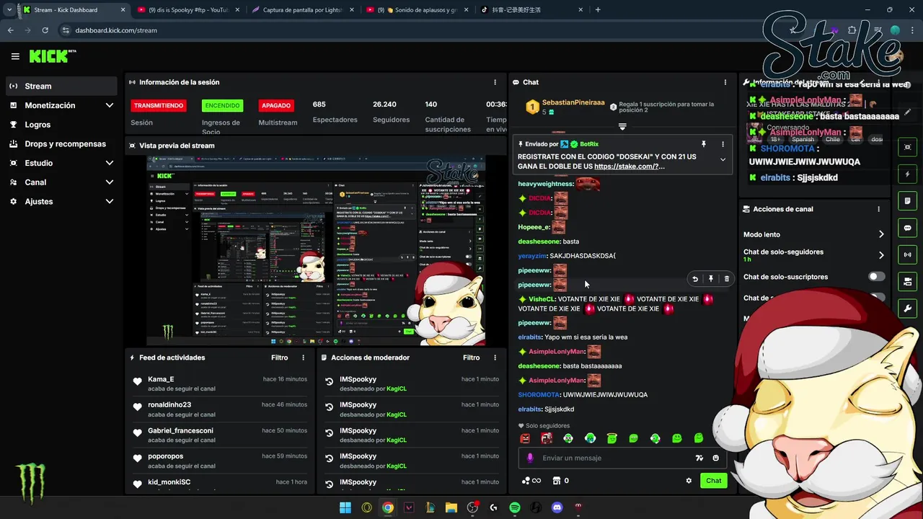Click the stream preview thumbnail
Screen dimensions: 923x519
click(x=316, y=250)
